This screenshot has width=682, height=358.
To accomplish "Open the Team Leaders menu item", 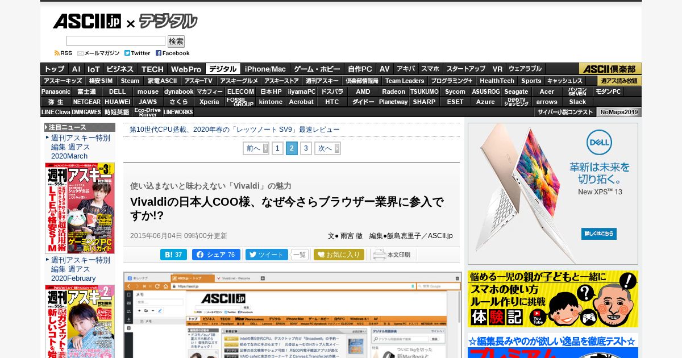I will (x=405, y=81).
